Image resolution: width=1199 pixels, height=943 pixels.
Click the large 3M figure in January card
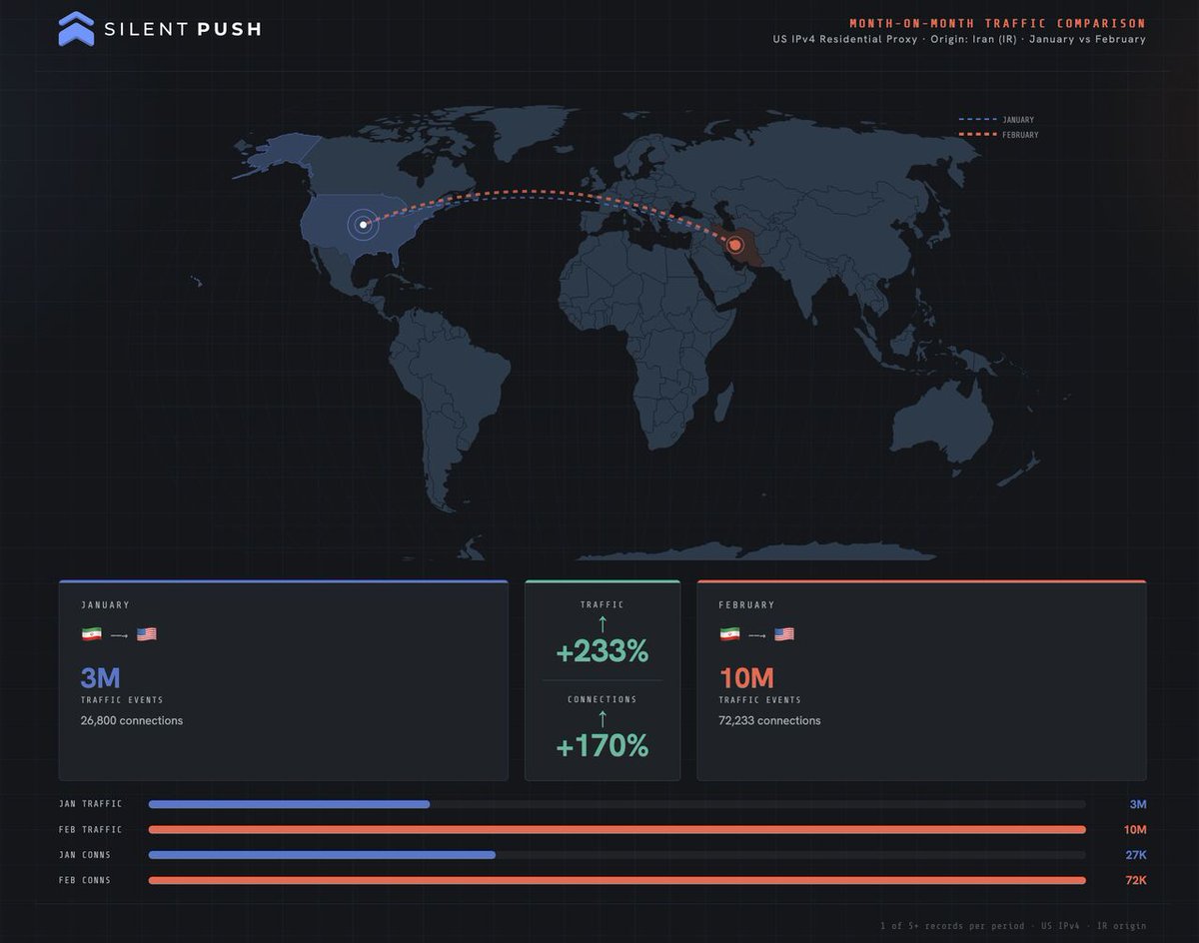100,678
